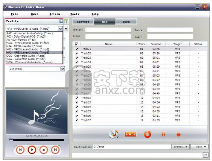
Task: Sort by the Target column header
Action: 177,44
